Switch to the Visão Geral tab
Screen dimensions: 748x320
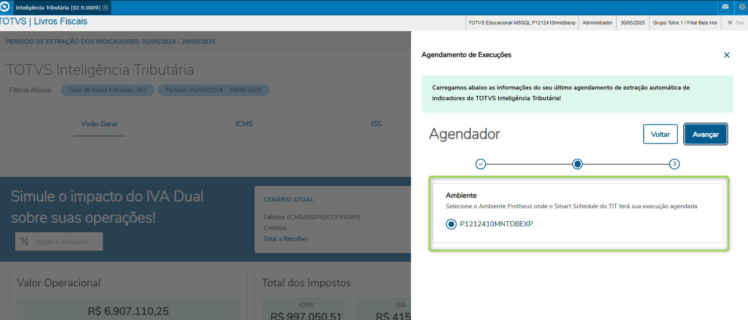(99, 124)
